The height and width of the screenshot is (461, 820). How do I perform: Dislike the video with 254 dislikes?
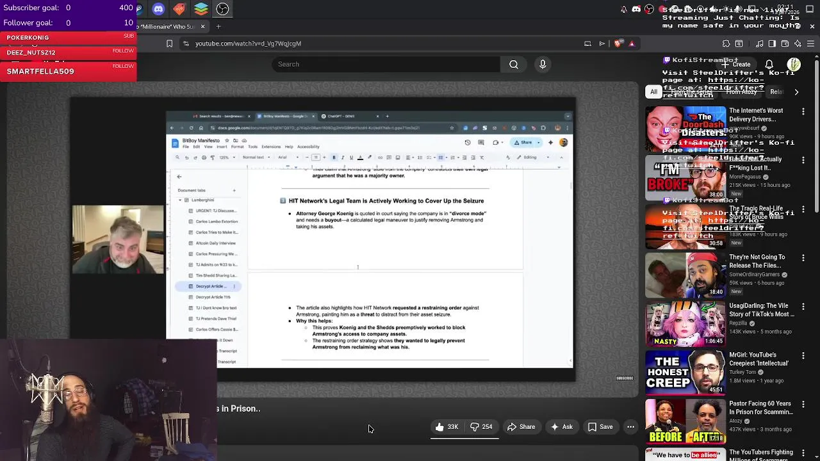(x=482, y=427)
